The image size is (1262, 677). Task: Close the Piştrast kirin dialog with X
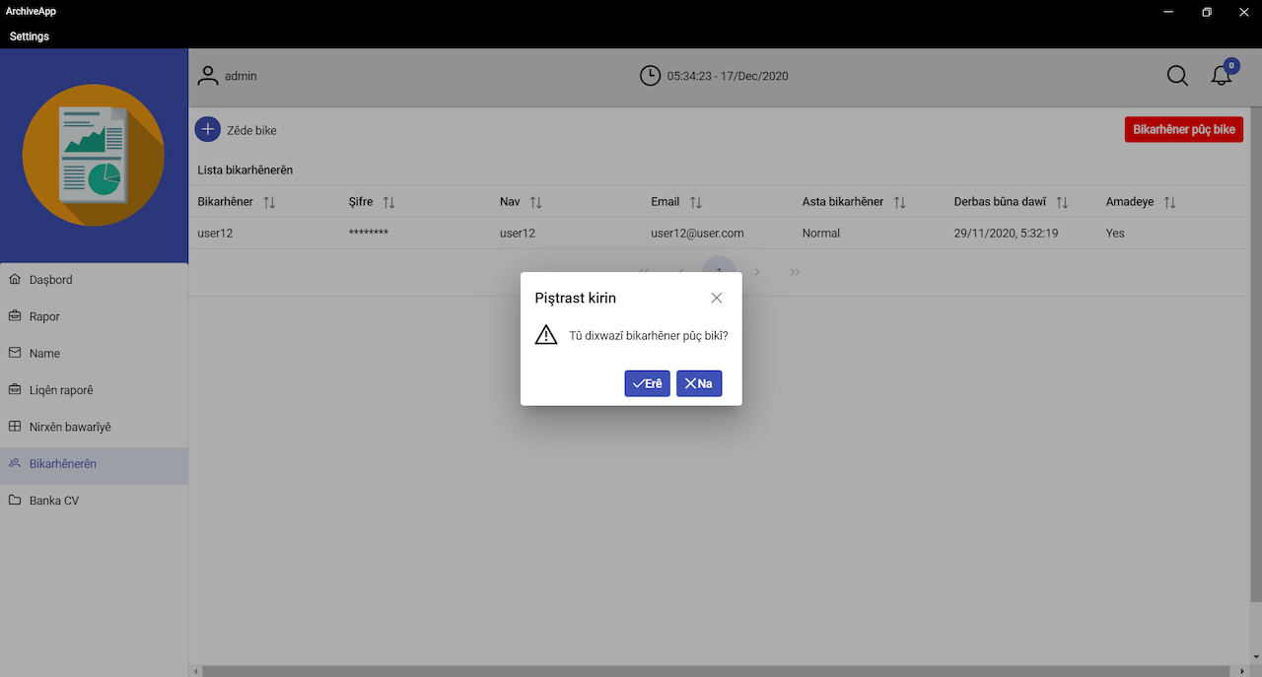coord(717,298)
